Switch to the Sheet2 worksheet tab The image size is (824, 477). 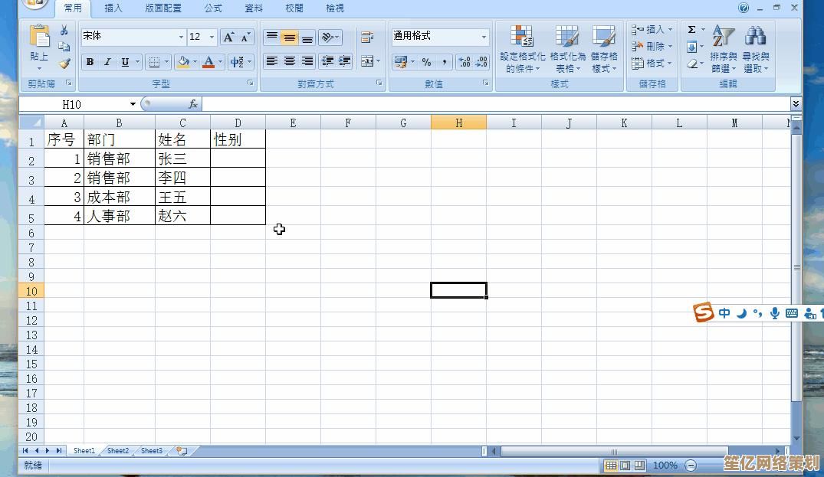118,451
